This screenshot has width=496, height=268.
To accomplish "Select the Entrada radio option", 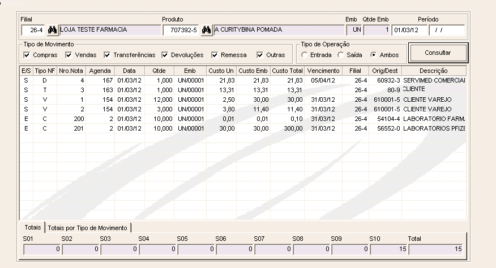I will pyautogui.click(x=305, y=55).
